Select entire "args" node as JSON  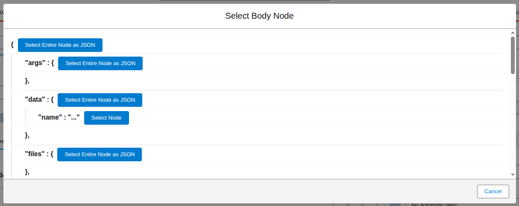(x=100, y=63)
